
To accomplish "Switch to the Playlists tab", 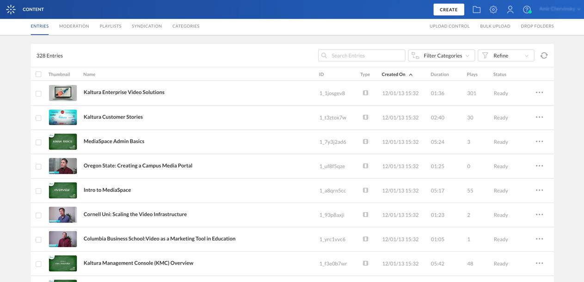I will (111, 26).
